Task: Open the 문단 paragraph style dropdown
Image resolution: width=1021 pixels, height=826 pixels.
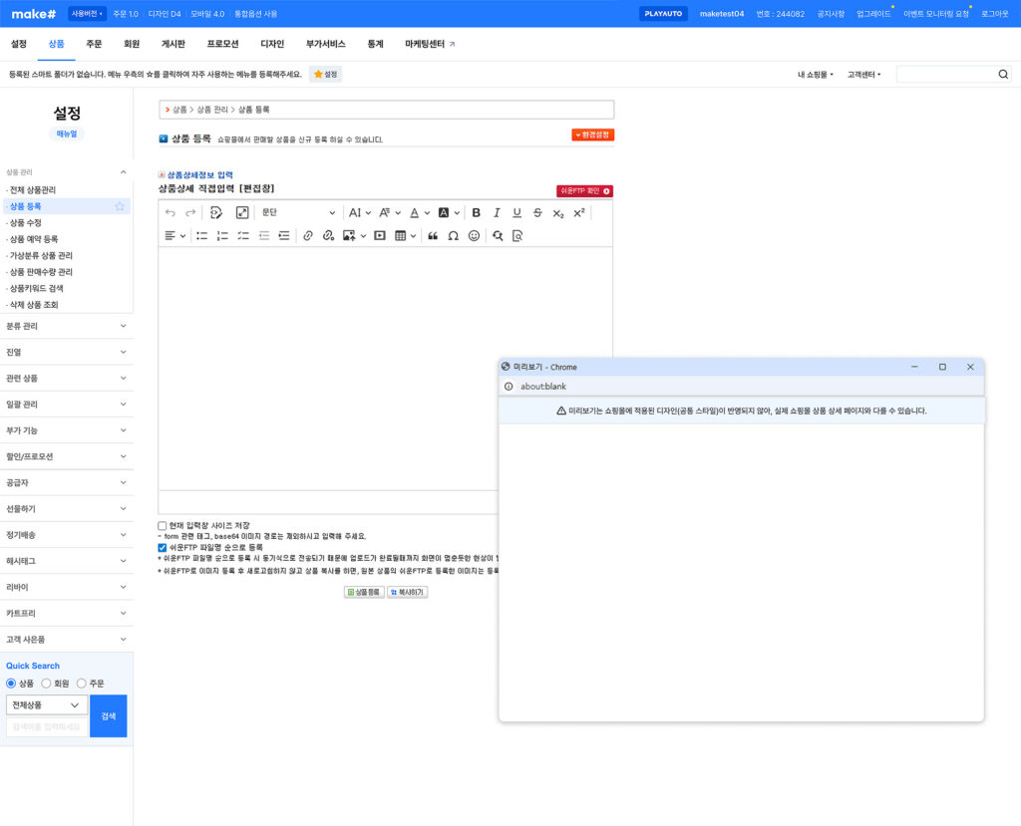Action: pyautogui.click(x=298, y=212)
